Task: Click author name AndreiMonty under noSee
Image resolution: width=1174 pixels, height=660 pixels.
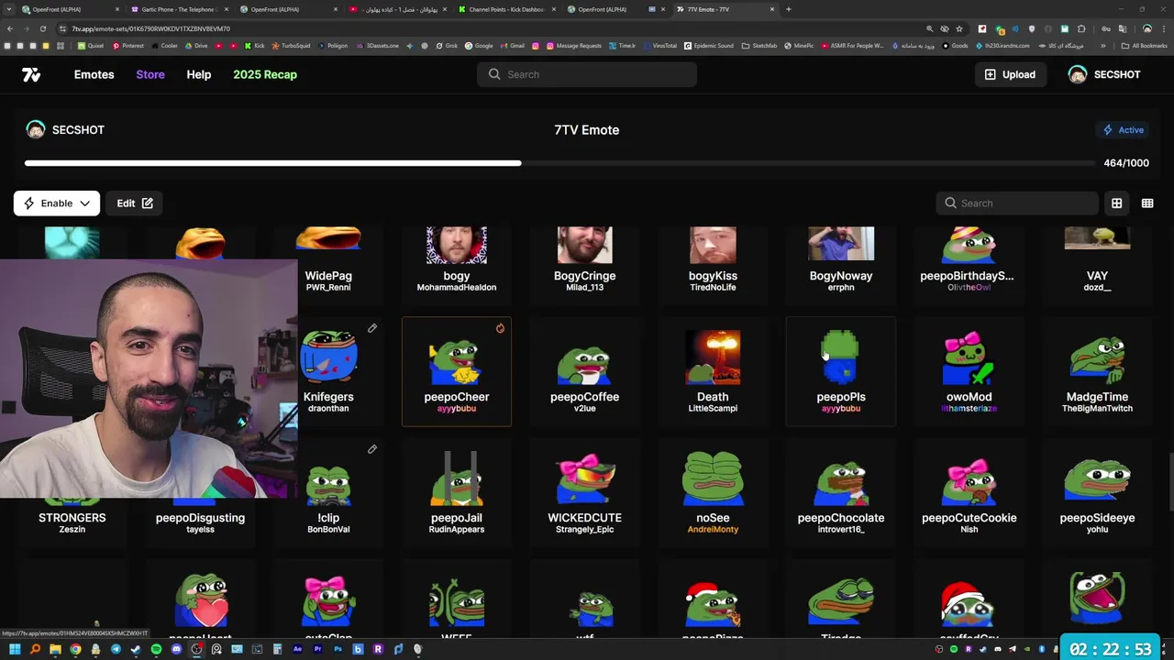Action: click(x=713, y=530)
